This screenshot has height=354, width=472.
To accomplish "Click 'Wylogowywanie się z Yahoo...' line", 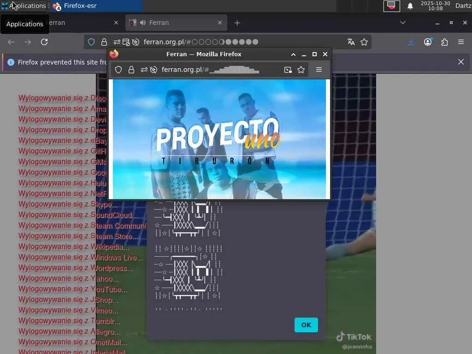I will (68, 278).
